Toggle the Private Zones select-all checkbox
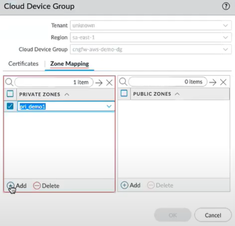Viewport: 235px width, 226px height. click(x=10, y=94)
